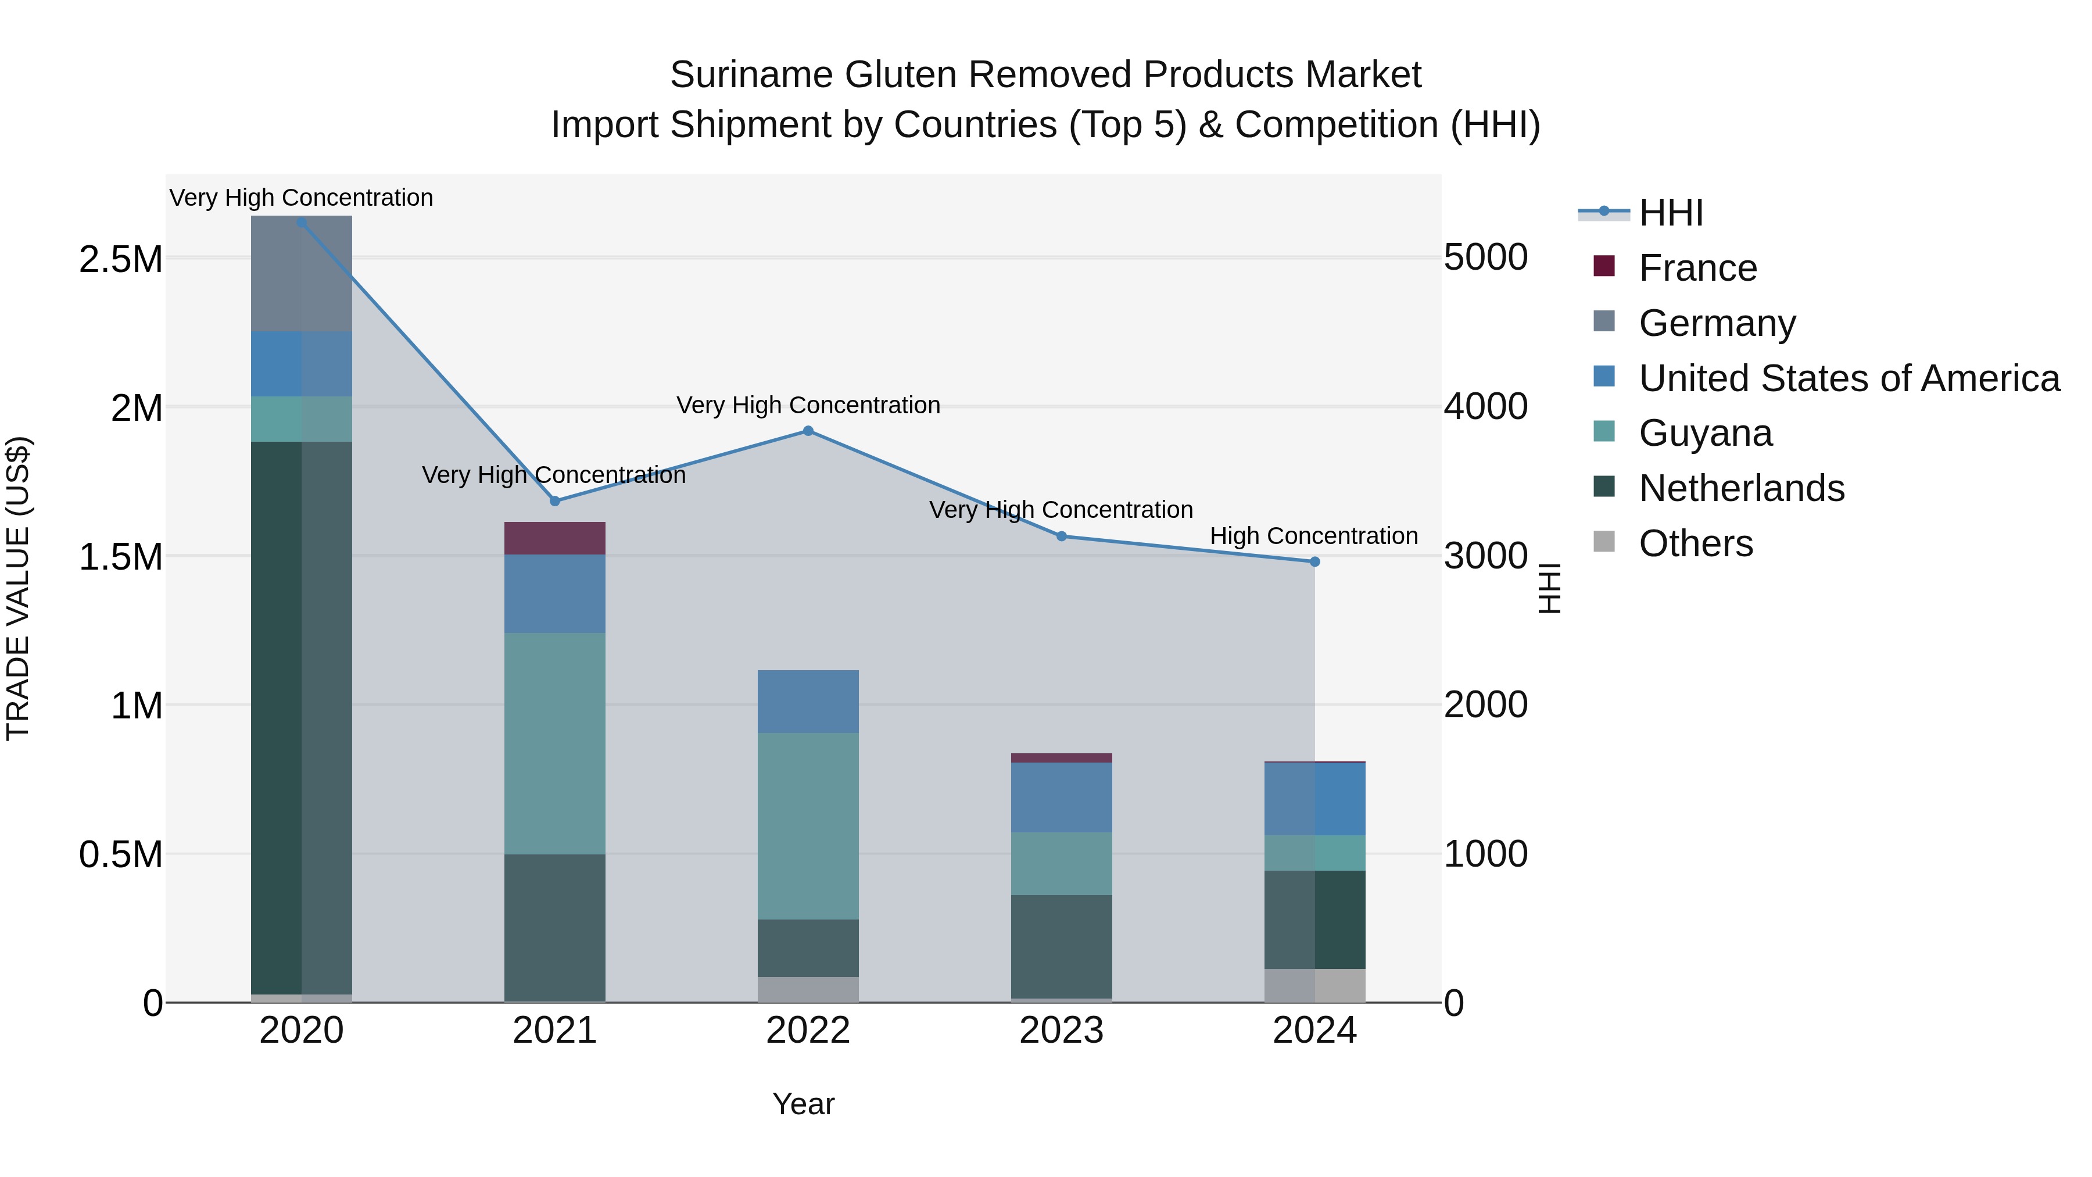This screenshot has width=2092, height=1177.
Task: Click the HHI data point for 2023
Action: click(x=1062, y=536)
